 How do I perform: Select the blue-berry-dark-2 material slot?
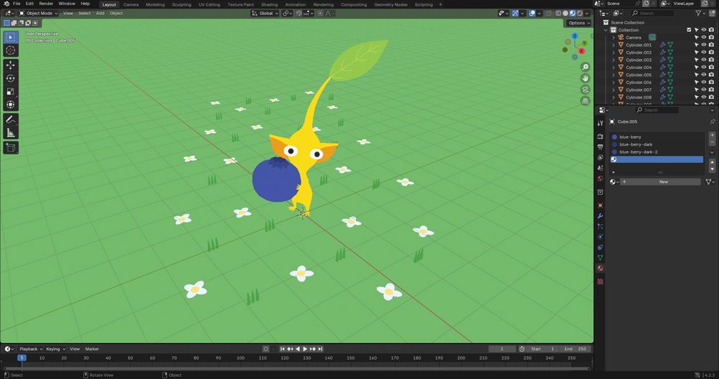tap(656, 152)
